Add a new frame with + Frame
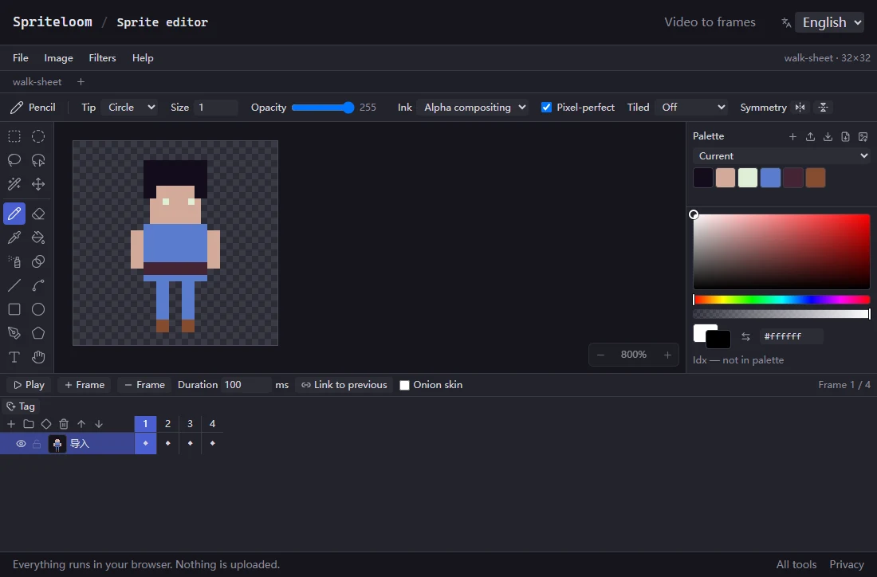The height and width of the screenshot is (577, 877). click(x=85, y=385)
